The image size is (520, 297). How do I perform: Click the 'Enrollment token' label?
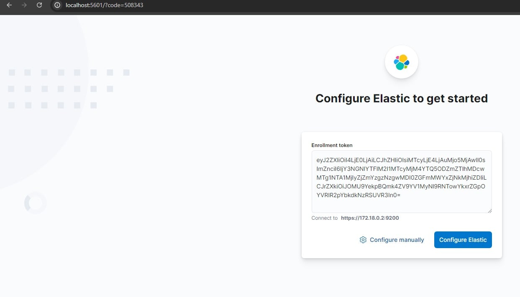332,145
